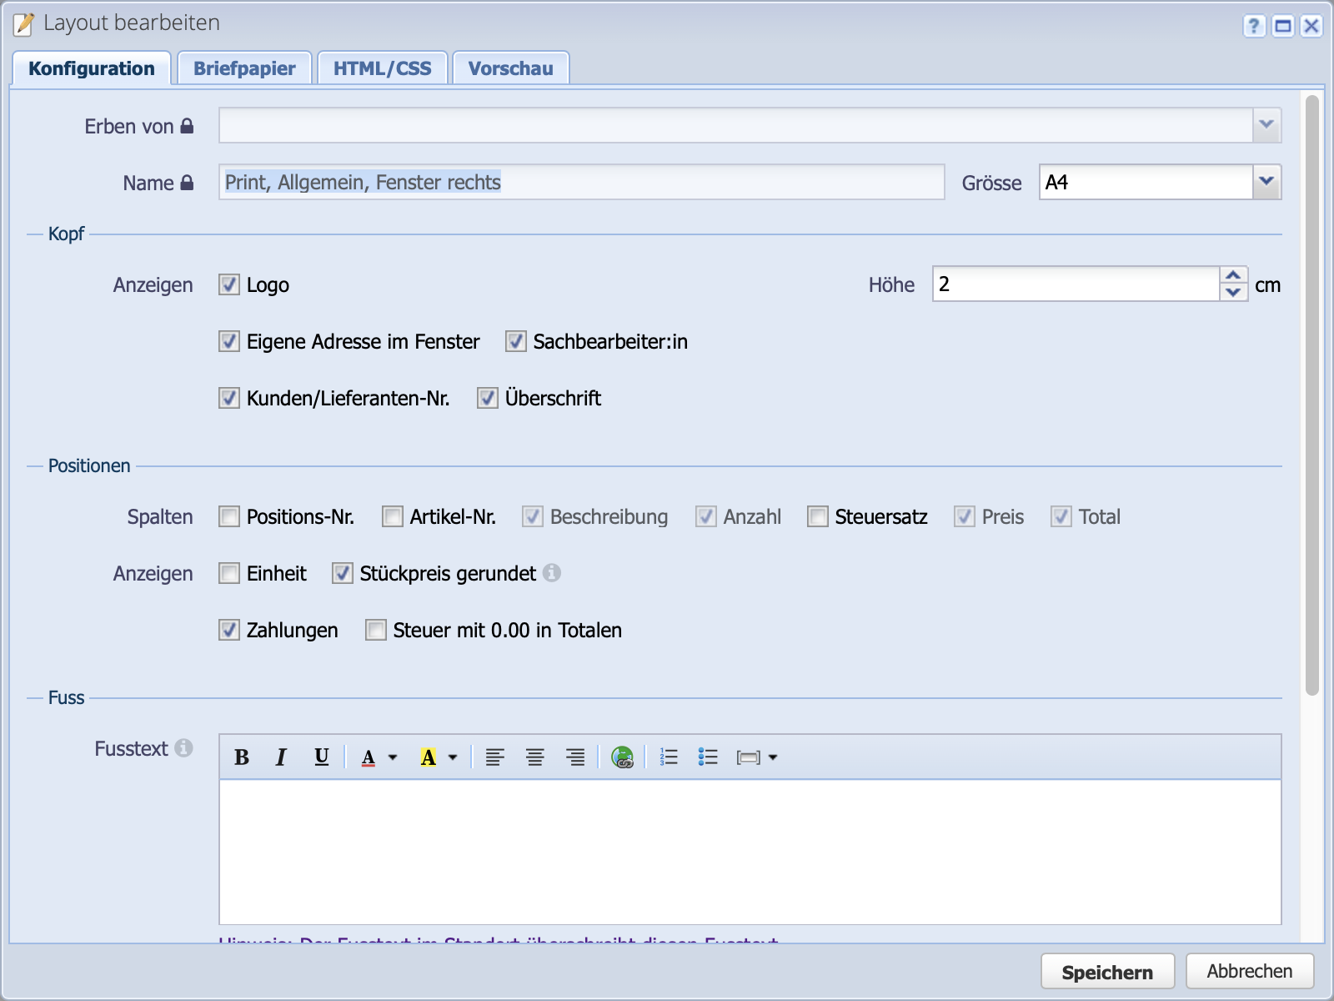
Task: Open the Vorschau tab
Action: click(x=510, y=68)
